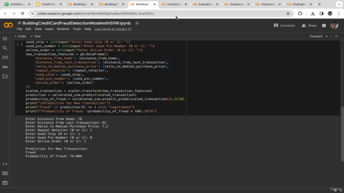
Task: Click the 'Enter Ratio to Median Purchase Price' output
Action: click(67, 127)
